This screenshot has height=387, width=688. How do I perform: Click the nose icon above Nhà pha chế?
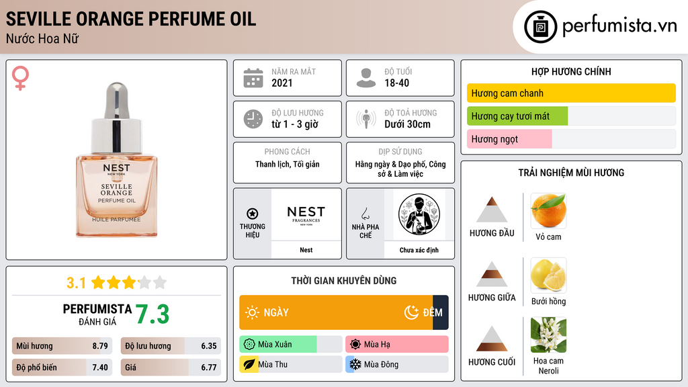click(x=365, y=214)
